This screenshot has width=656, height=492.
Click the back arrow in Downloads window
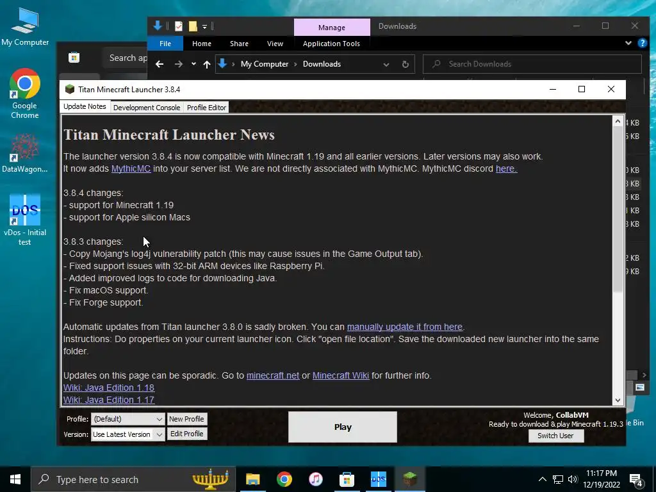pos(160,64)
